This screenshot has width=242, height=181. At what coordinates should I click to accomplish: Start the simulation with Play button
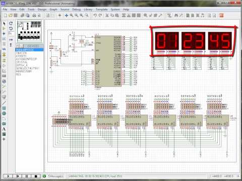tap(8, 176)
